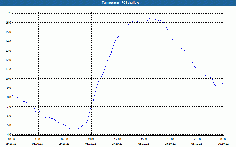Select the '10.10.22' date label

[x=223, y=143]
